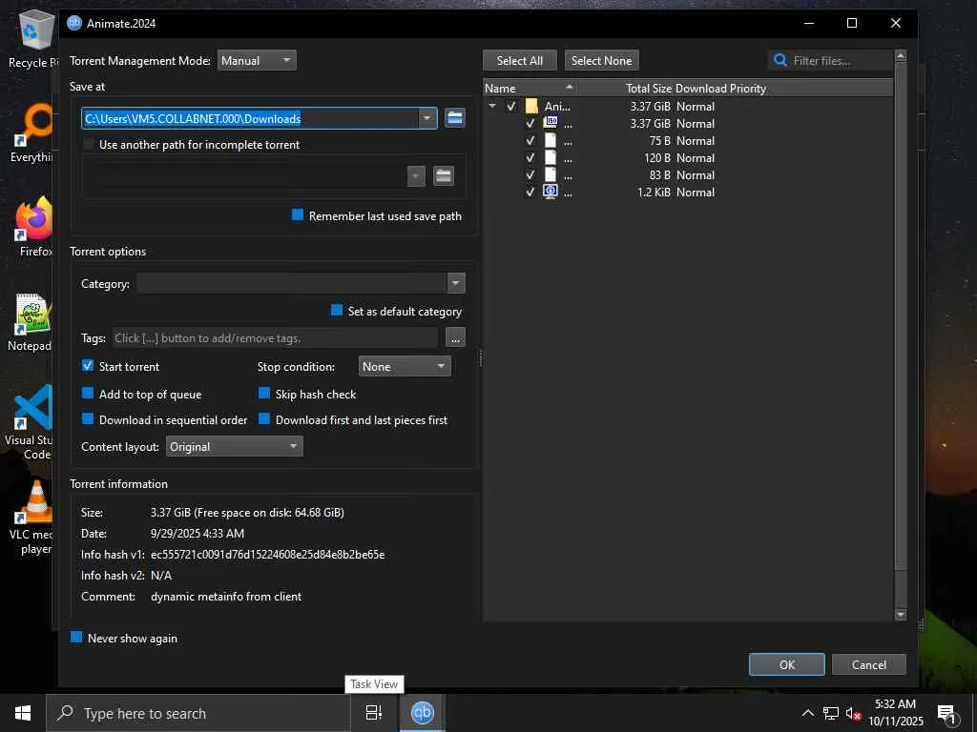Viewport: 977px width, 732px height.
Task: Collapse the Ani... folder tree
Action: tap(492, 106)
